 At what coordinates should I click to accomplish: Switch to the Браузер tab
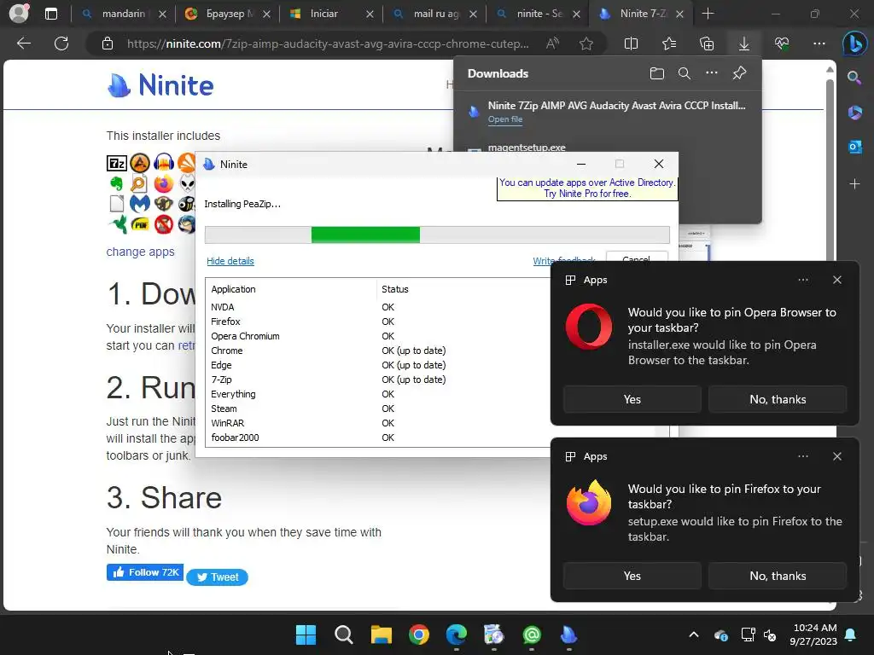click(227, 14)
